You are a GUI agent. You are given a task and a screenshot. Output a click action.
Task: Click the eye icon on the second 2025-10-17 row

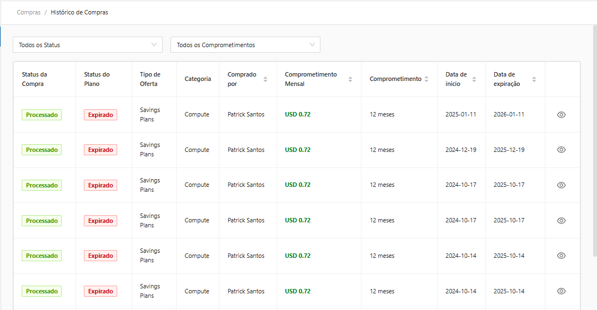561,221
